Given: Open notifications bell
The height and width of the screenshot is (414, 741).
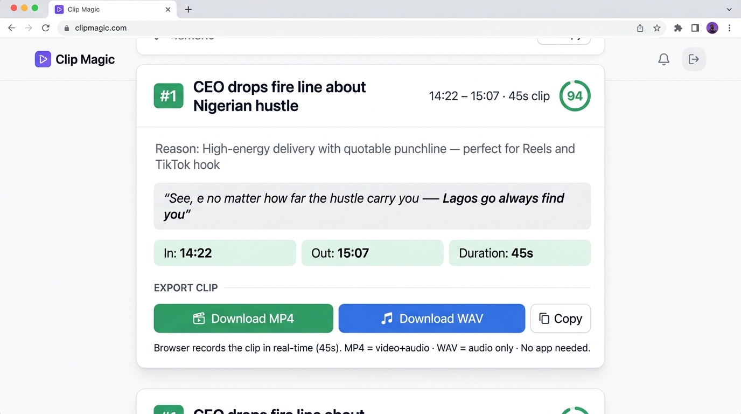Looking at the screenshot, I should tap(664, 59).
